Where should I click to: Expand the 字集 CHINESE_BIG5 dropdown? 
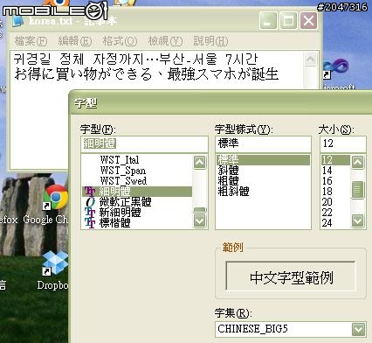359,329
